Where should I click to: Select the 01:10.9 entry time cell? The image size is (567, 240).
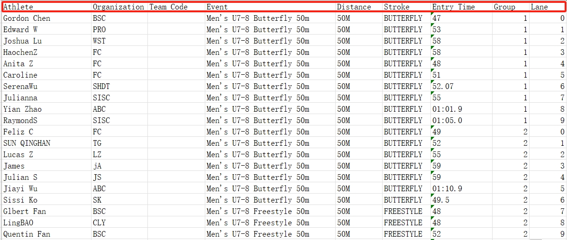tap(461, 189)
